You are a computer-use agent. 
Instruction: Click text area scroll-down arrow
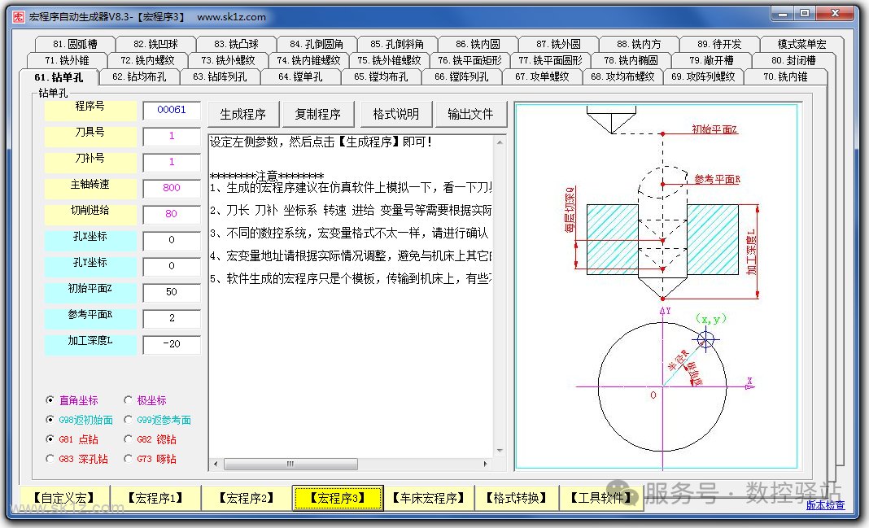[x=500, y=451]
